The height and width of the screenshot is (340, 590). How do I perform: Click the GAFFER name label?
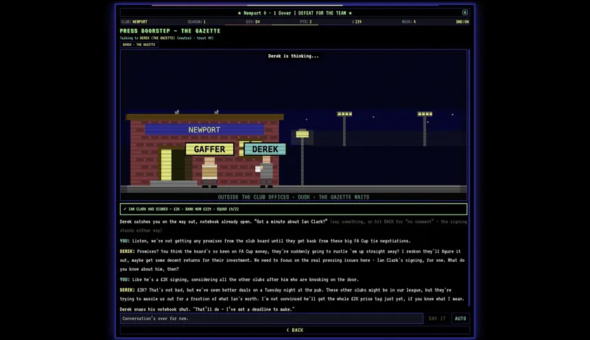(x=209, y=149)
